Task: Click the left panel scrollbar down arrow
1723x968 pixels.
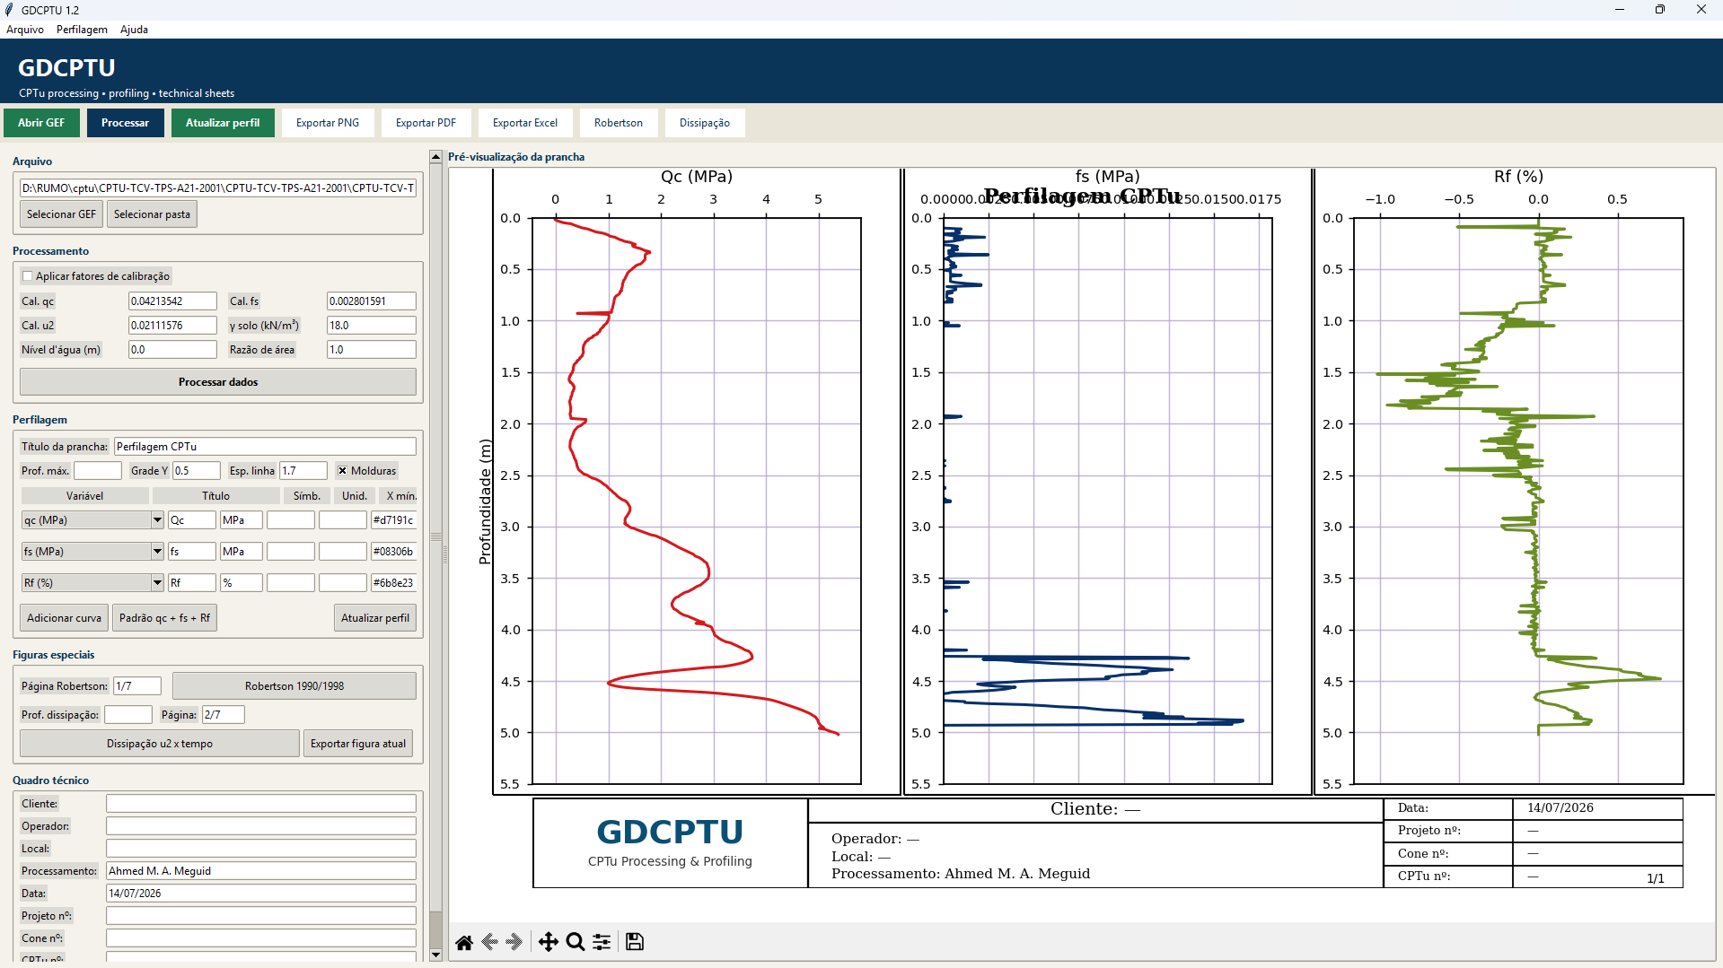Action: [x=436, y=955]
